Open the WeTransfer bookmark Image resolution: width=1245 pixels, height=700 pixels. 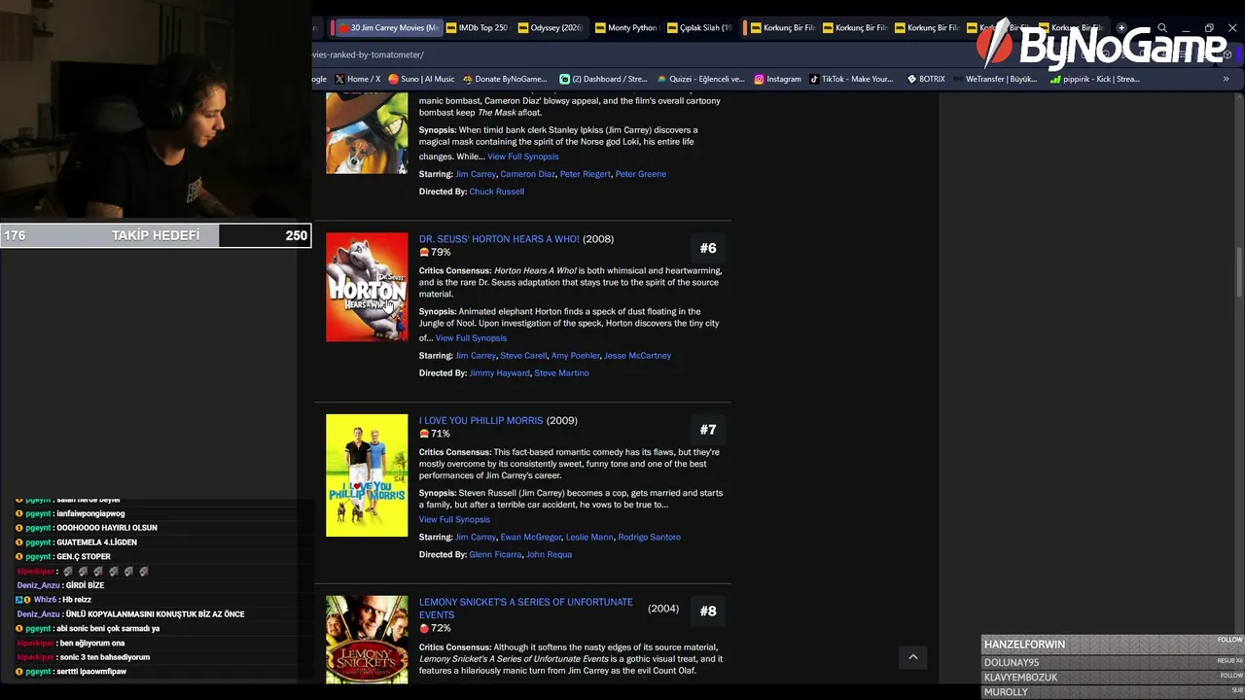click(995, 79)
